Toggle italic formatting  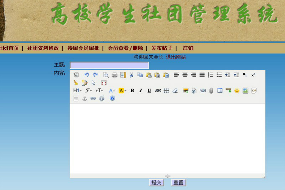click(x=140, y=91)
